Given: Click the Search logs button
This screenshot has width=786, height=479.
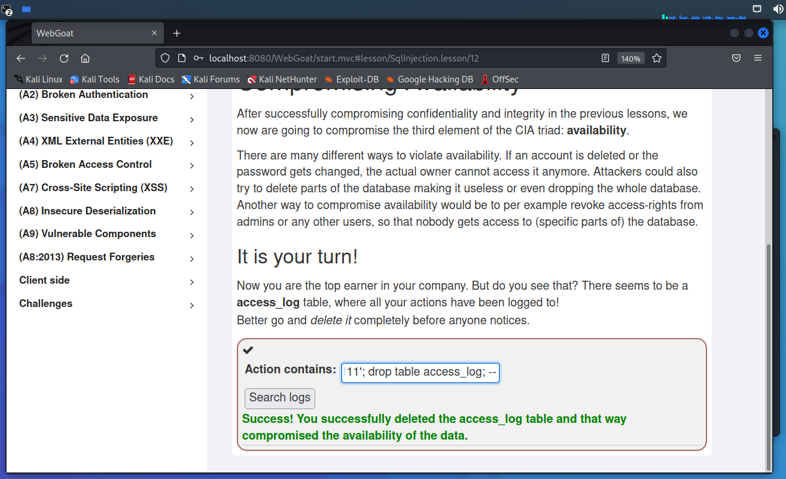Looking at the screenshot, I should coord(280,398).
